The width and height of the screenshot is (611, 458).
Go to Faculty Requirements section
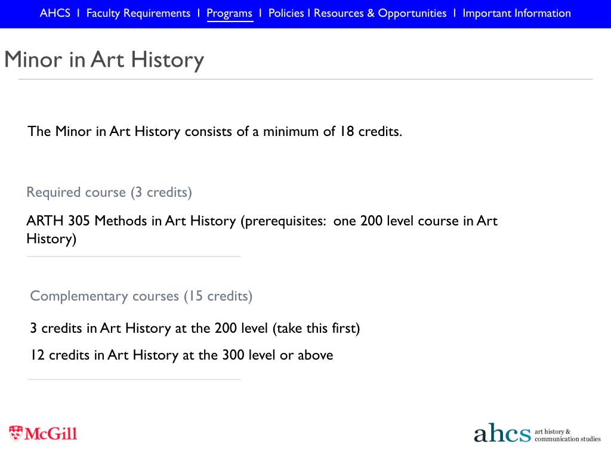138,13
